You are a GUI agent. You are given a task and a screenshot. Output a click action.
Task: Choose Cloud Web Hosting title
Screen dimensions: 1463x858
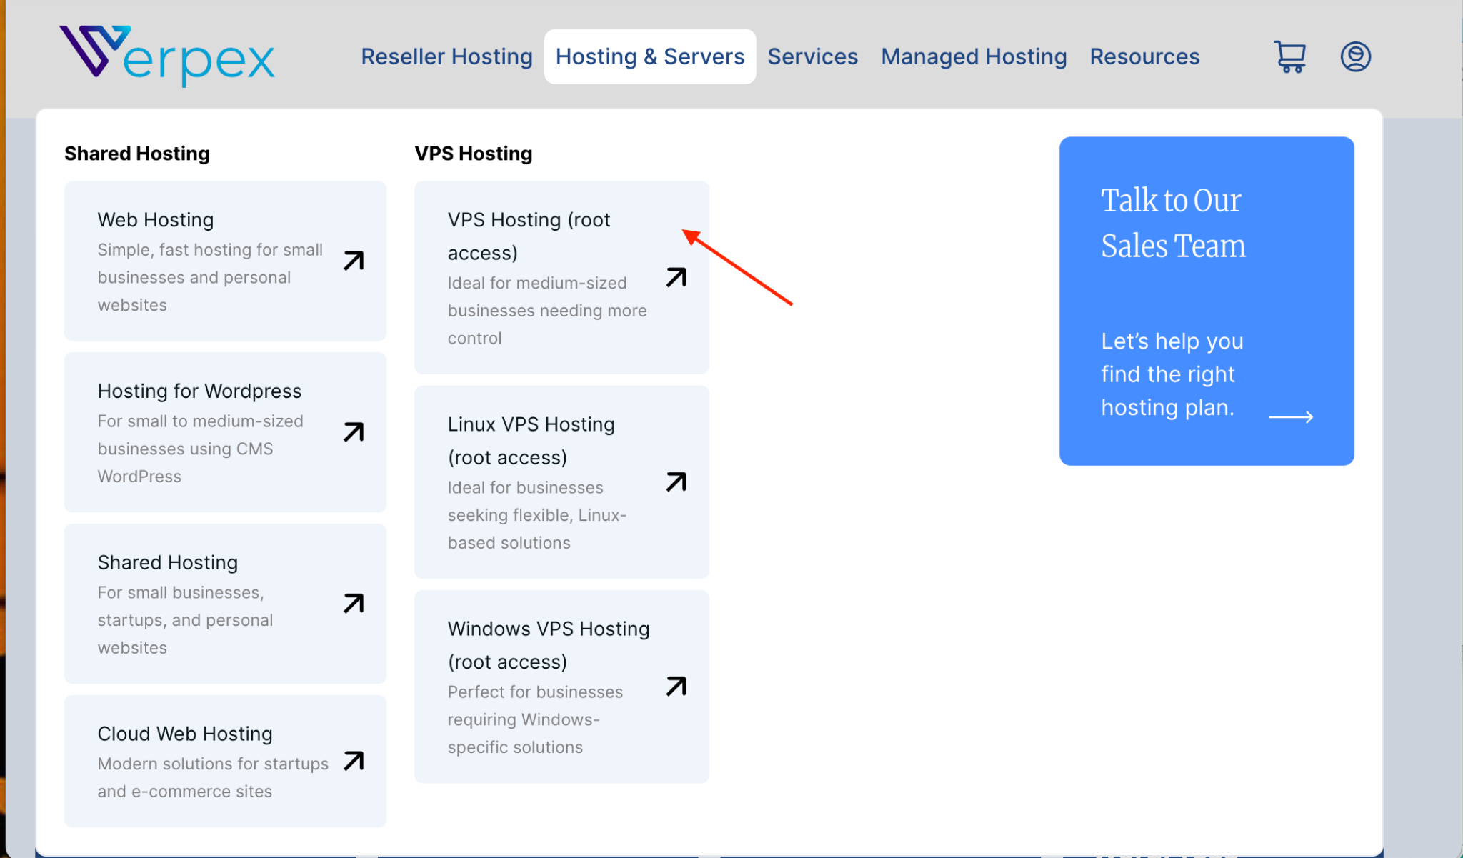point(185,734)
